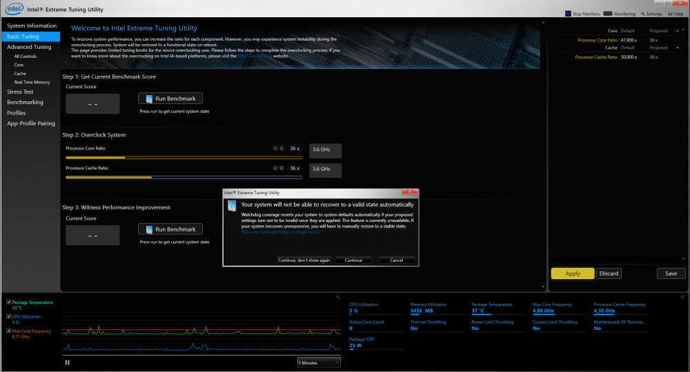Screen dimensions: 690x372
Task: Click the reset icon beside Processor Cache Ratio
Action: point(282,168)
